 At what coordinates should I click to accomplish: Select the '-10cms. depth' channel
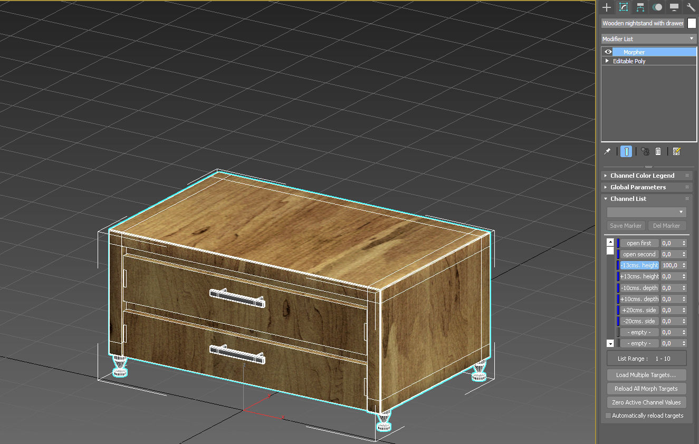(639, 288)
